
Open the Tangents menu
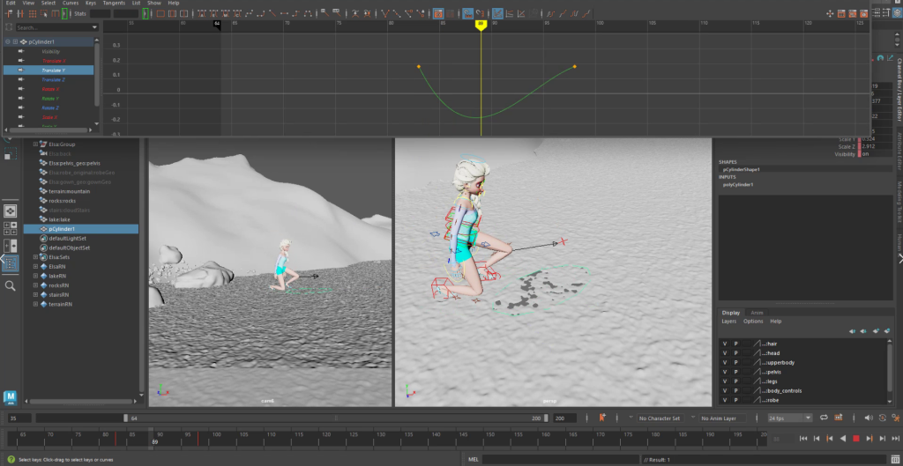[x=114, y=3]
